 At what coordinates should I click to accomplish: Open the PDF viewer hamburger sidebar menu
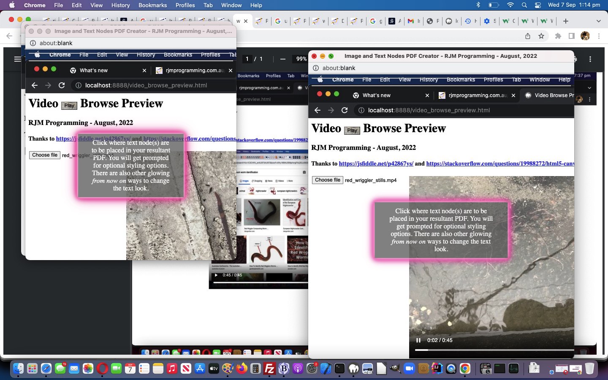click(x=17, y=59)
